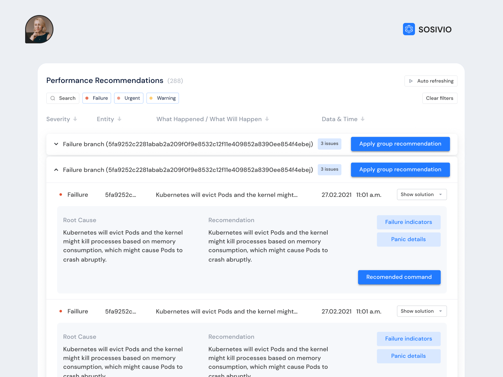Click the Performance Recommendations heading

[x=105, y=80]
